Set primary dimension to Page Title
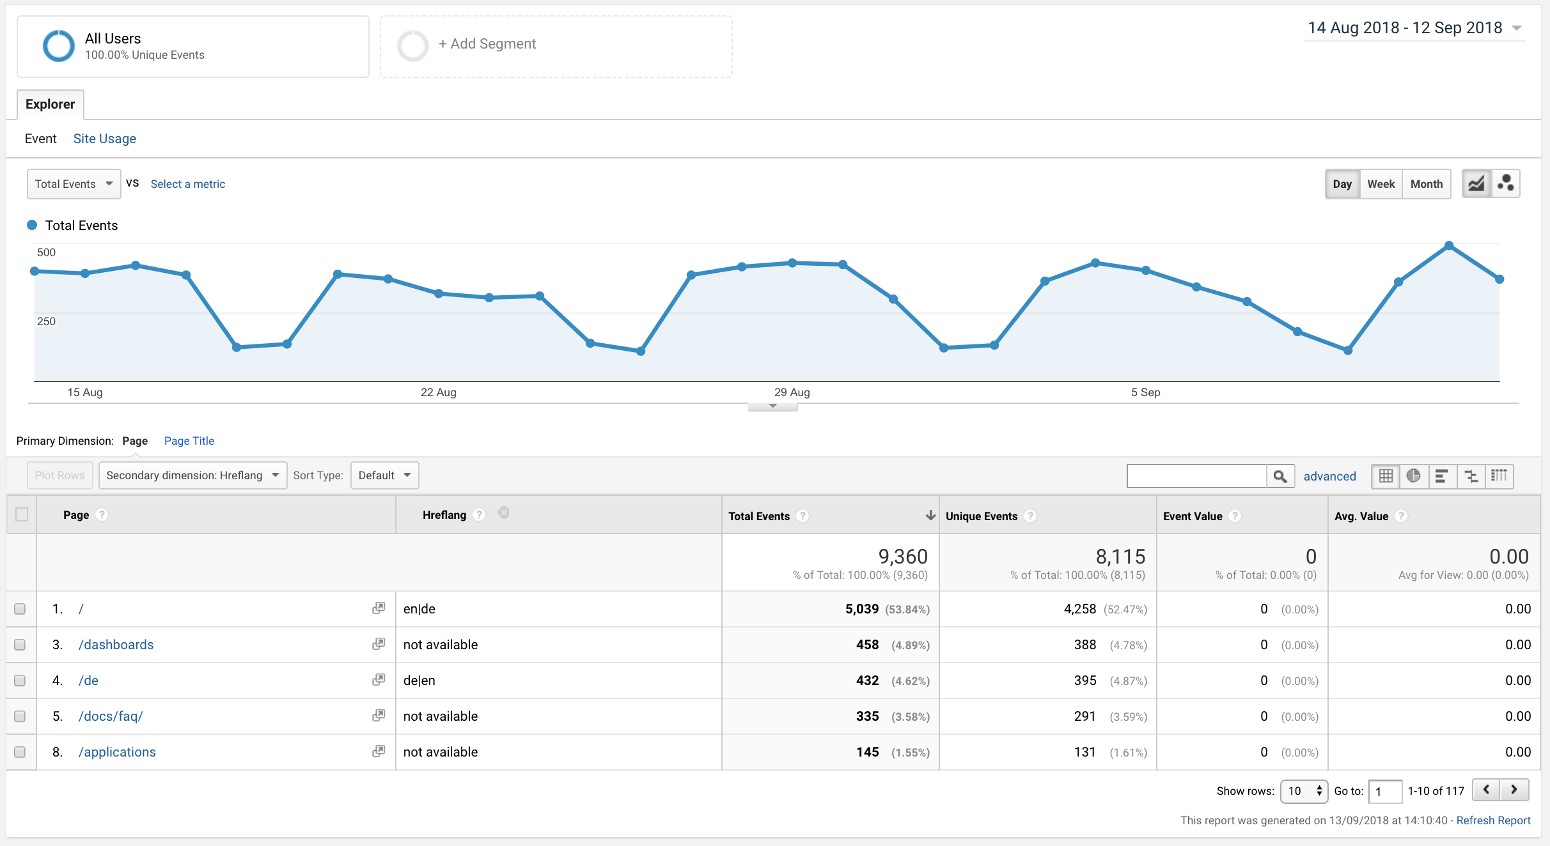The width and height of the screenshot is (1550, 846). [189, 441]
